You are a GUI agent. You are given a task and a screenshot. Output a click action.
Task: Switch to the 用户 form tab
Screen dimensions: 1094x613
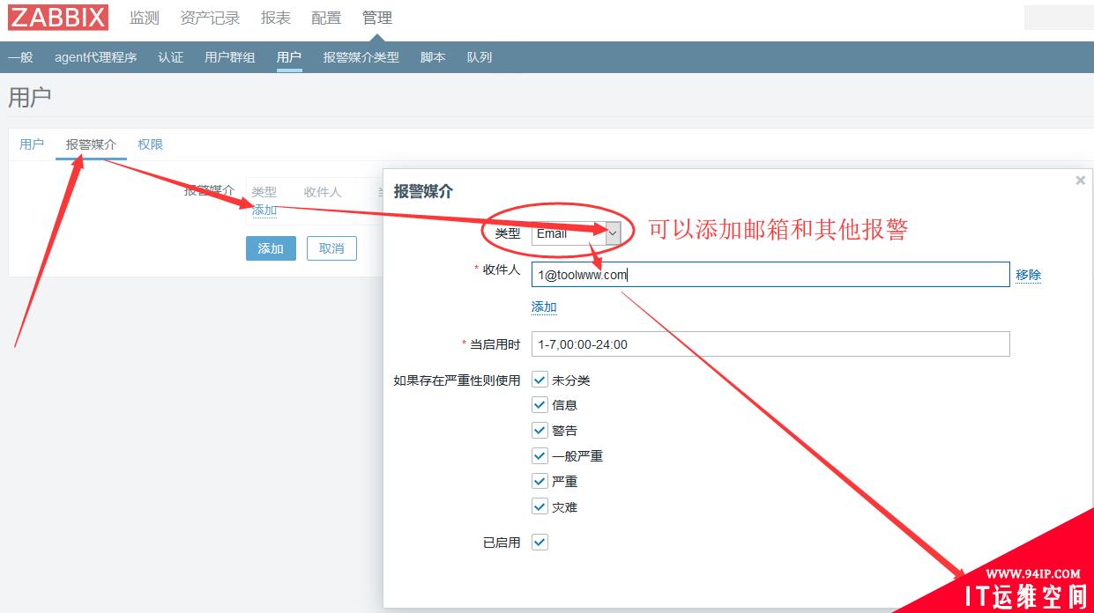coord(32,144)
